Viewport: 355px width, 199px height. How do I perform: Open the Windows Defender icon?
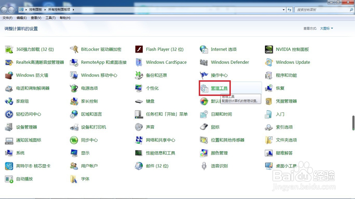(204, 62)
